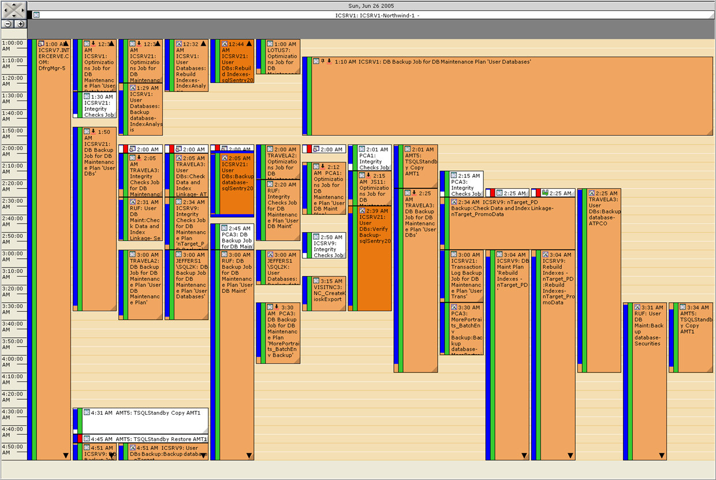Viewport: 716px width, 480px height.
Task: Click the job icon on 1:30 AM ICSRV21 Integrity Checks
Action: pyautogui.click(x=87, y=97)
